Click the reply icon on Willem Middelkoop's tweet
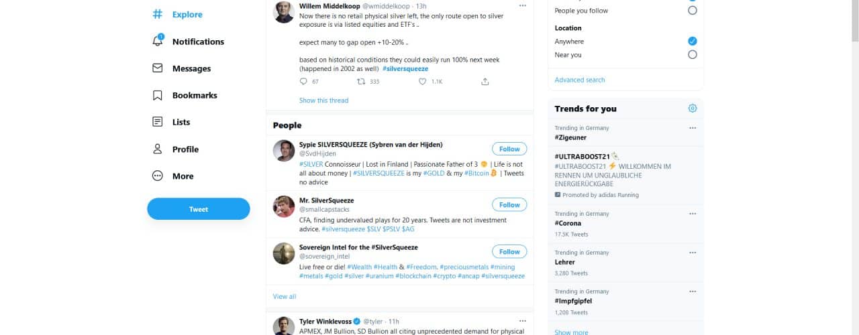This screenshot has width=859, height=335. pos(303,82)
